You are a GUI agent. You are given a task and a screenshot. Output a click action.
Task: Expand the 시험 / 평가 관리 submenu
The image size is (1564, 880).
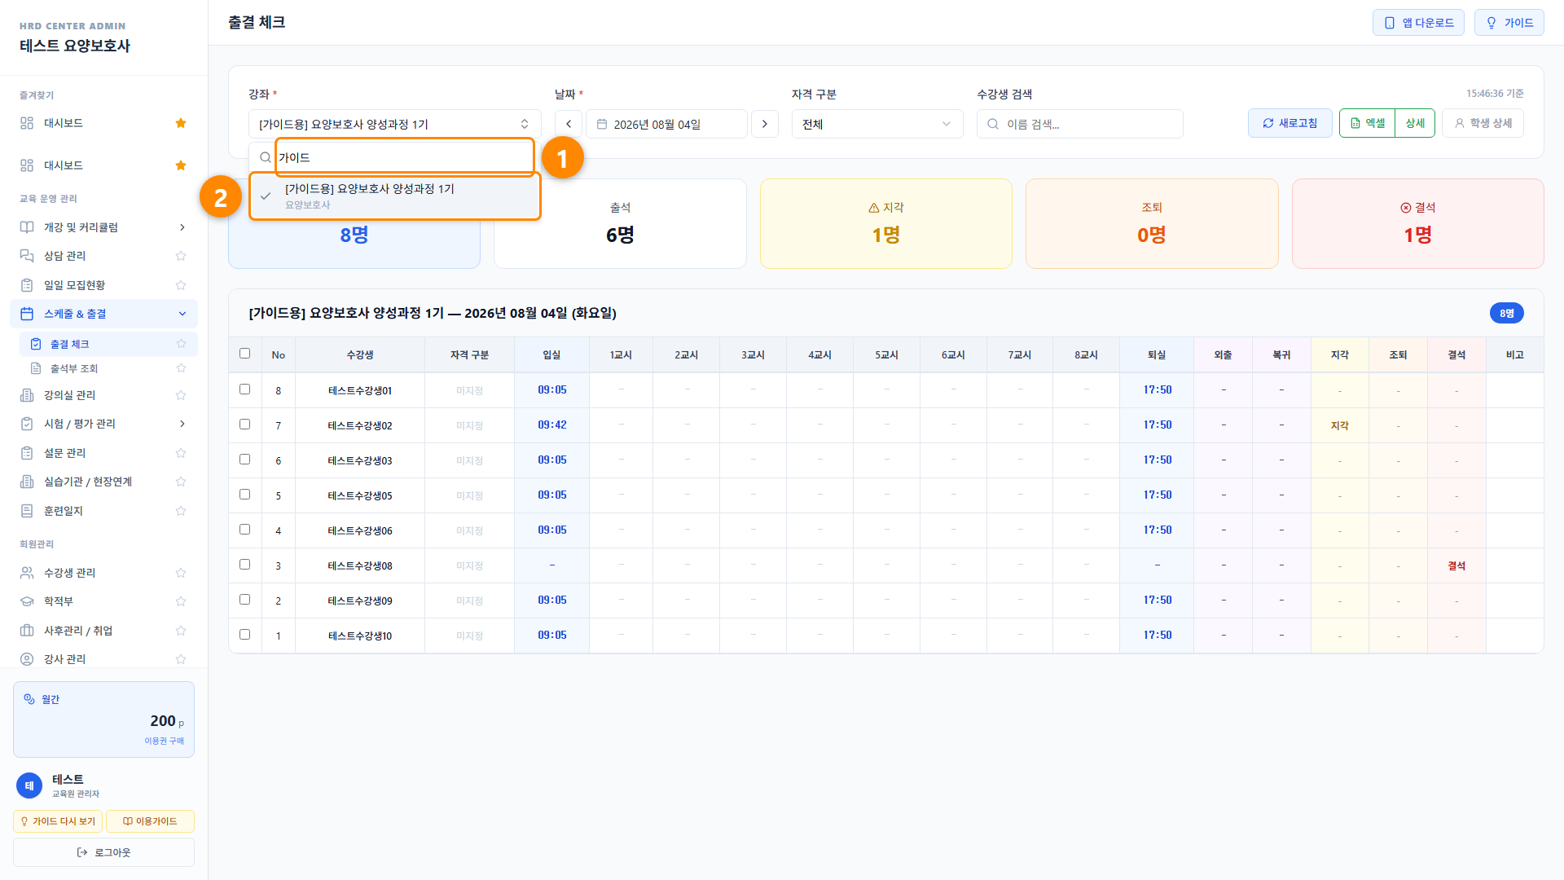(182, 424)
